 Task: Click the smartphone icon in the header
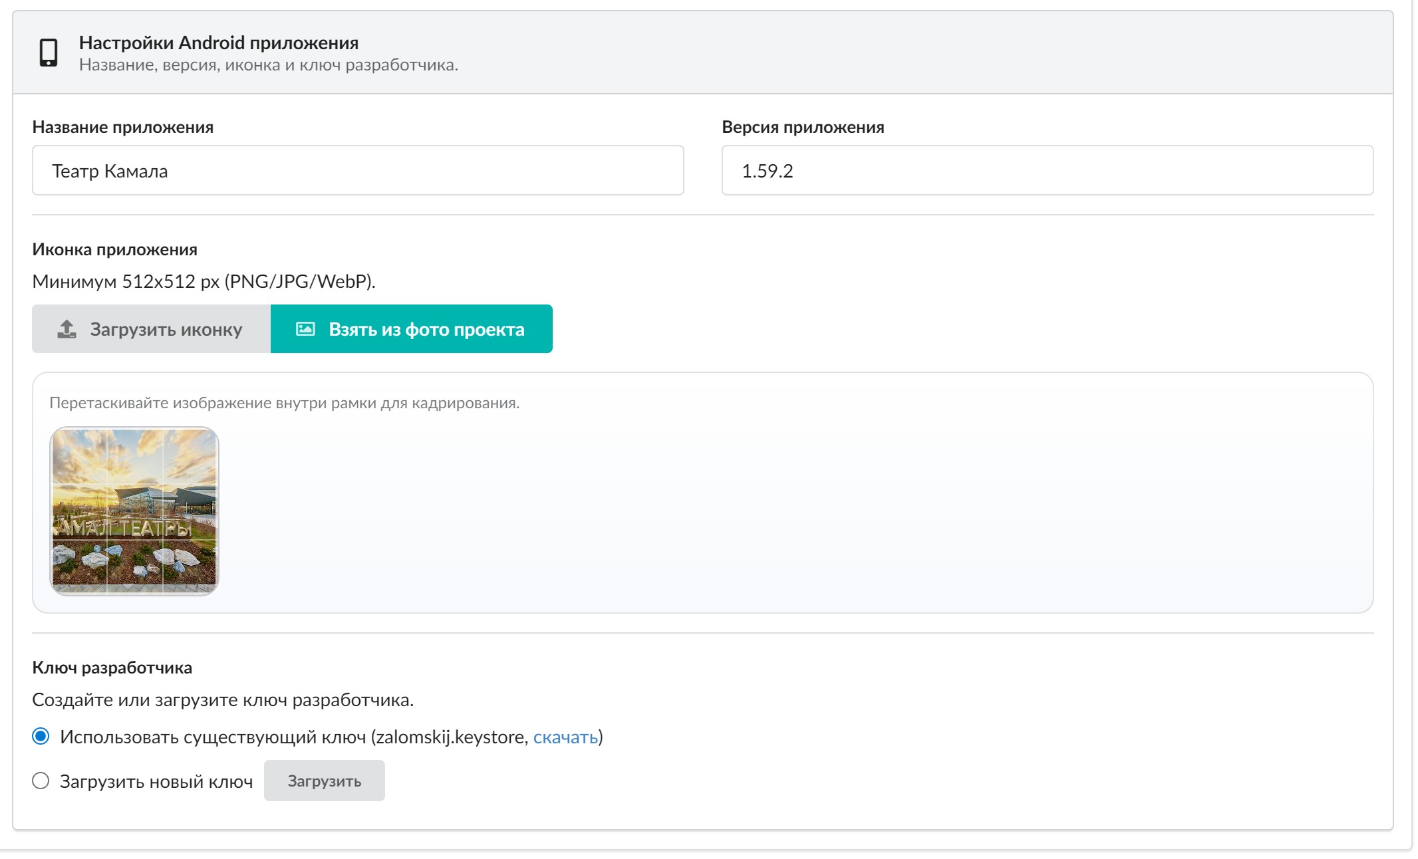49,53
